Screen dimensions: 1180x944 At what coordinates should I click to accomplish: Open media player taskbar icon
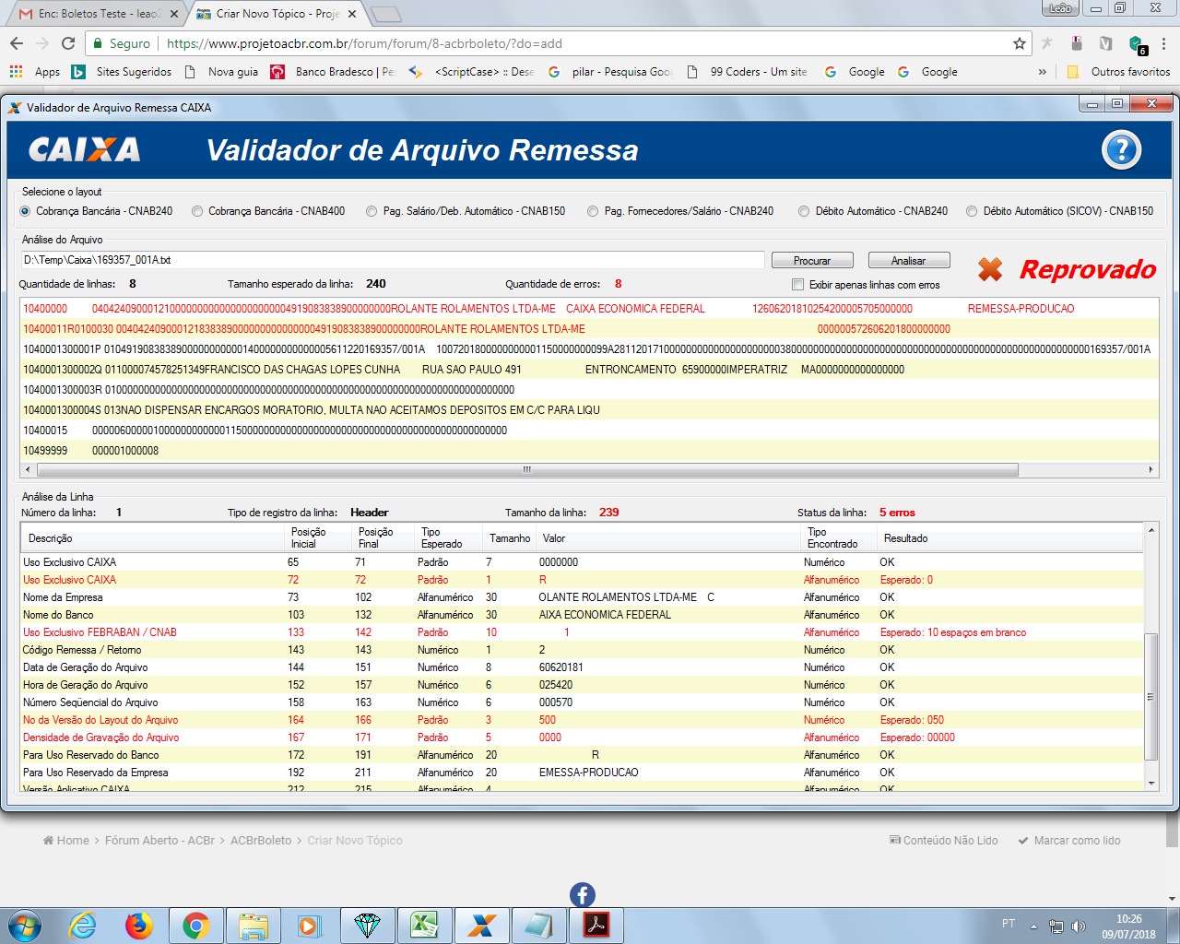coord(309,926)
